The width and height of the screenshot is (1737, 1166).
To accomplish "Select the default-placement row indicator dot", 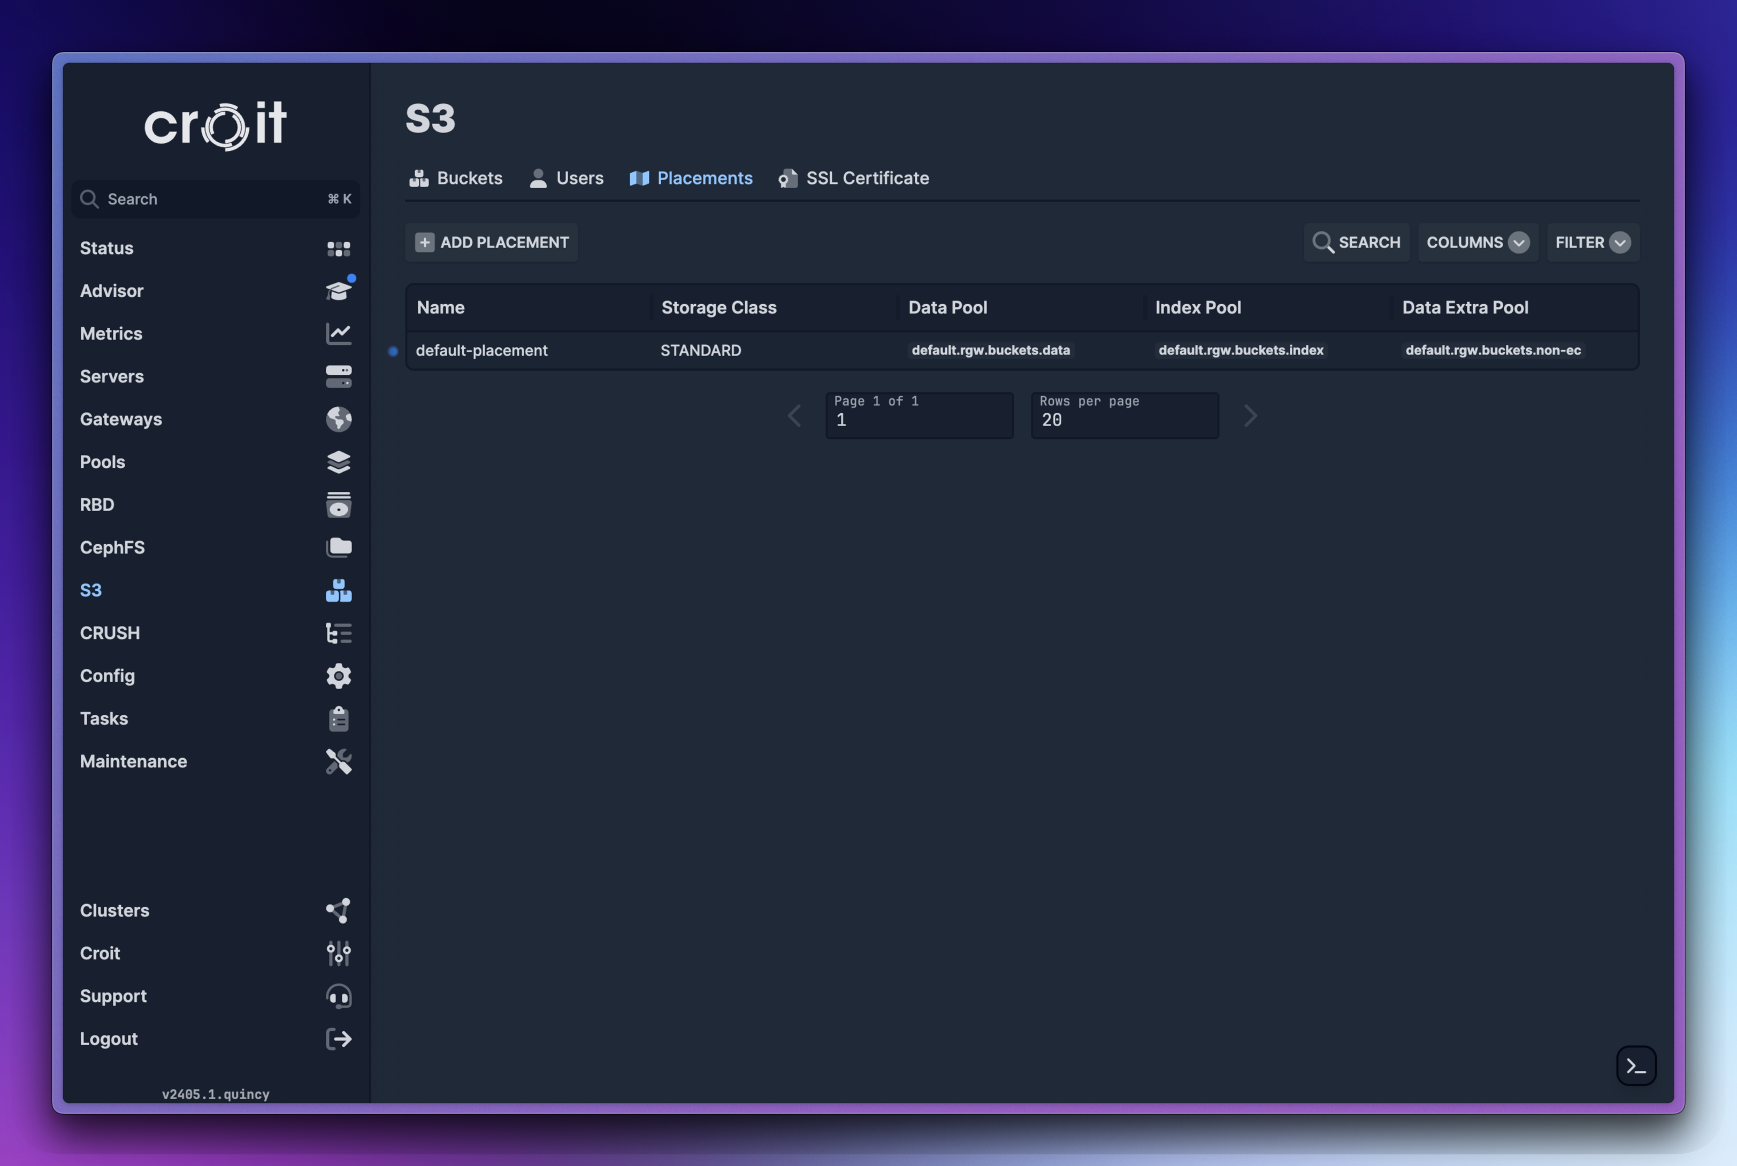I will [393, 351].
